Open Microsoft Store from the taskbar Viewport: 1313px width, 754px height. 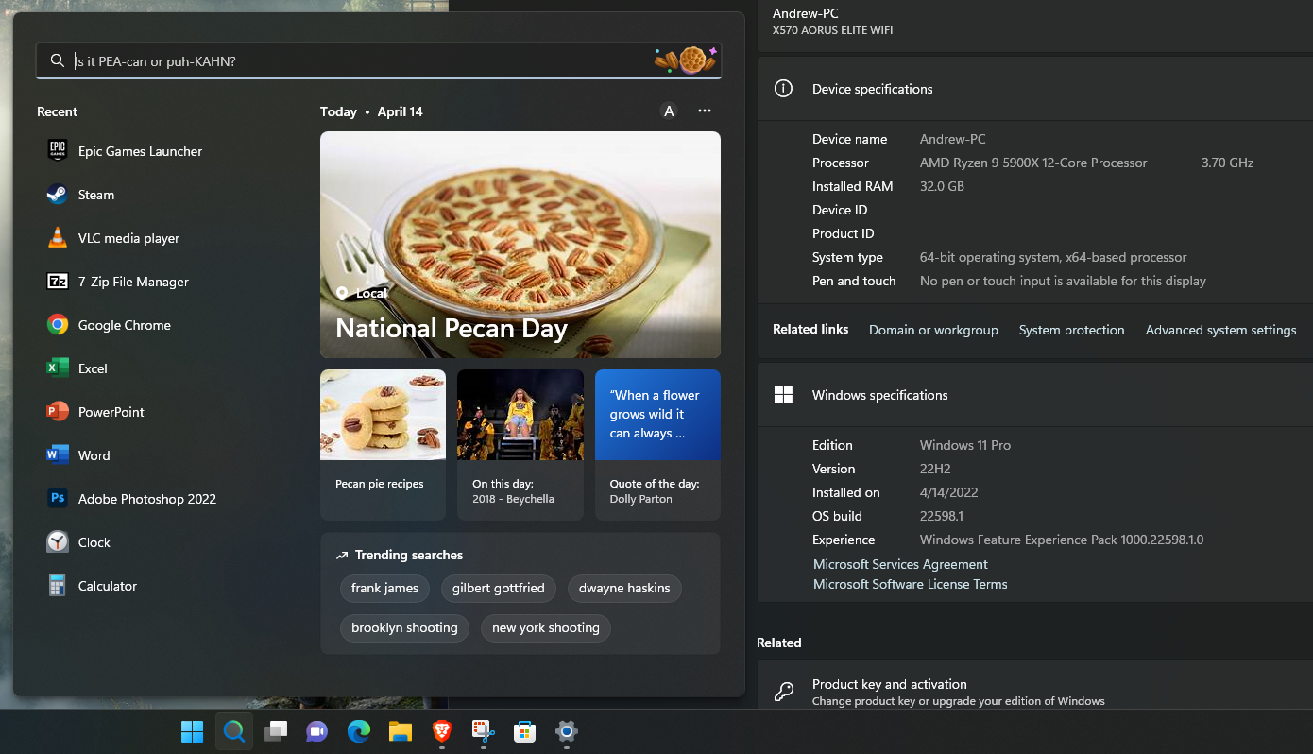(524, 731)
